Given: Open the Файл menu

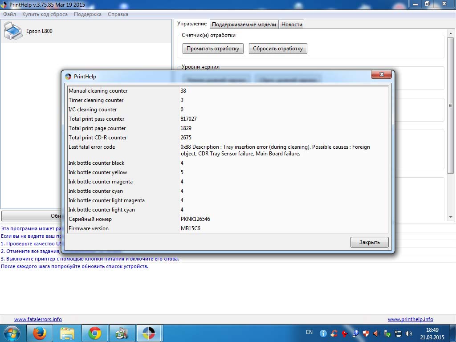Looking at the screenshot, I should pos(10,14).
